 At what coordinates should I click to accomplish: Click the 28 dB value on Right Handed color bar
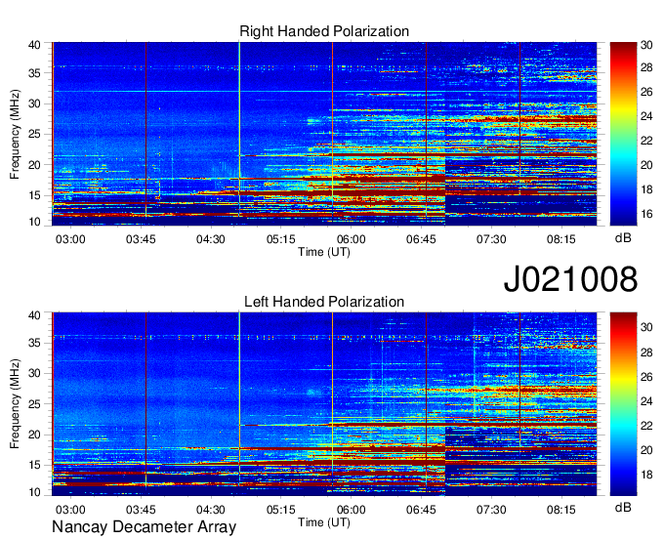coord(646,67)
